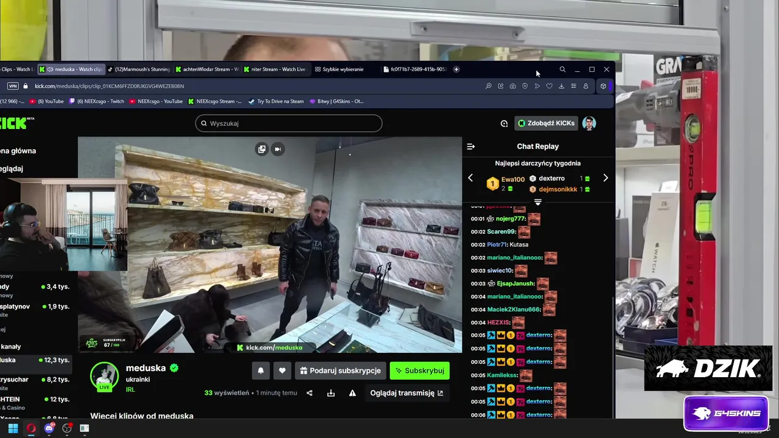Click the chat username Piotr71

pyautogui.click(x=497, y=245)
